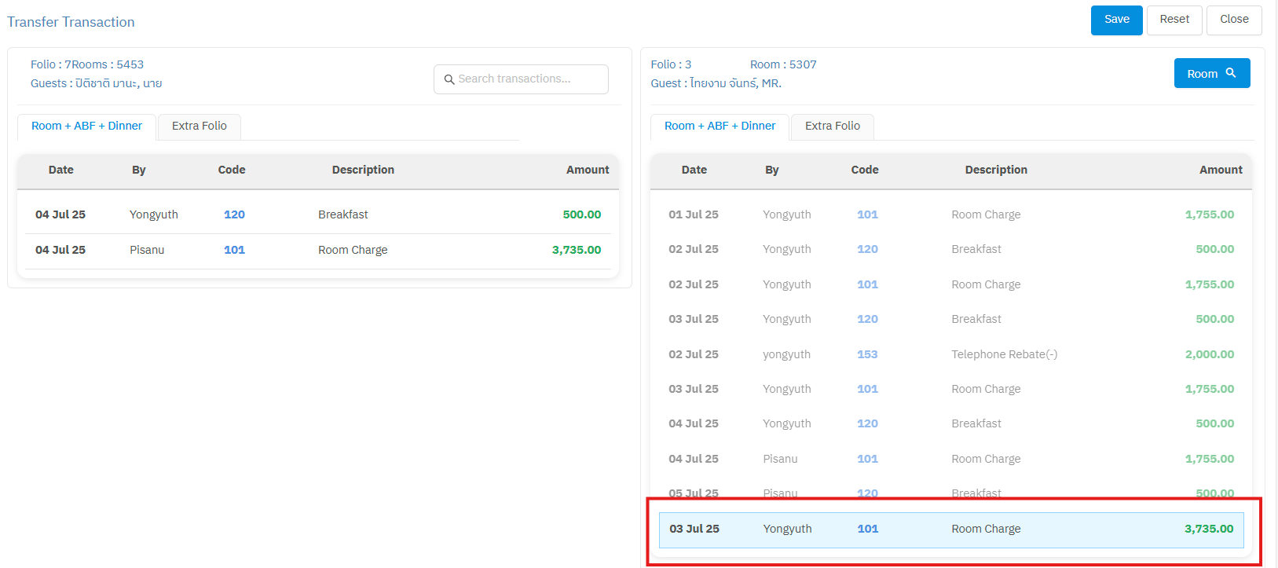Save the transfer transaction
The image size is (1278, 568).
coord(1116,20)
